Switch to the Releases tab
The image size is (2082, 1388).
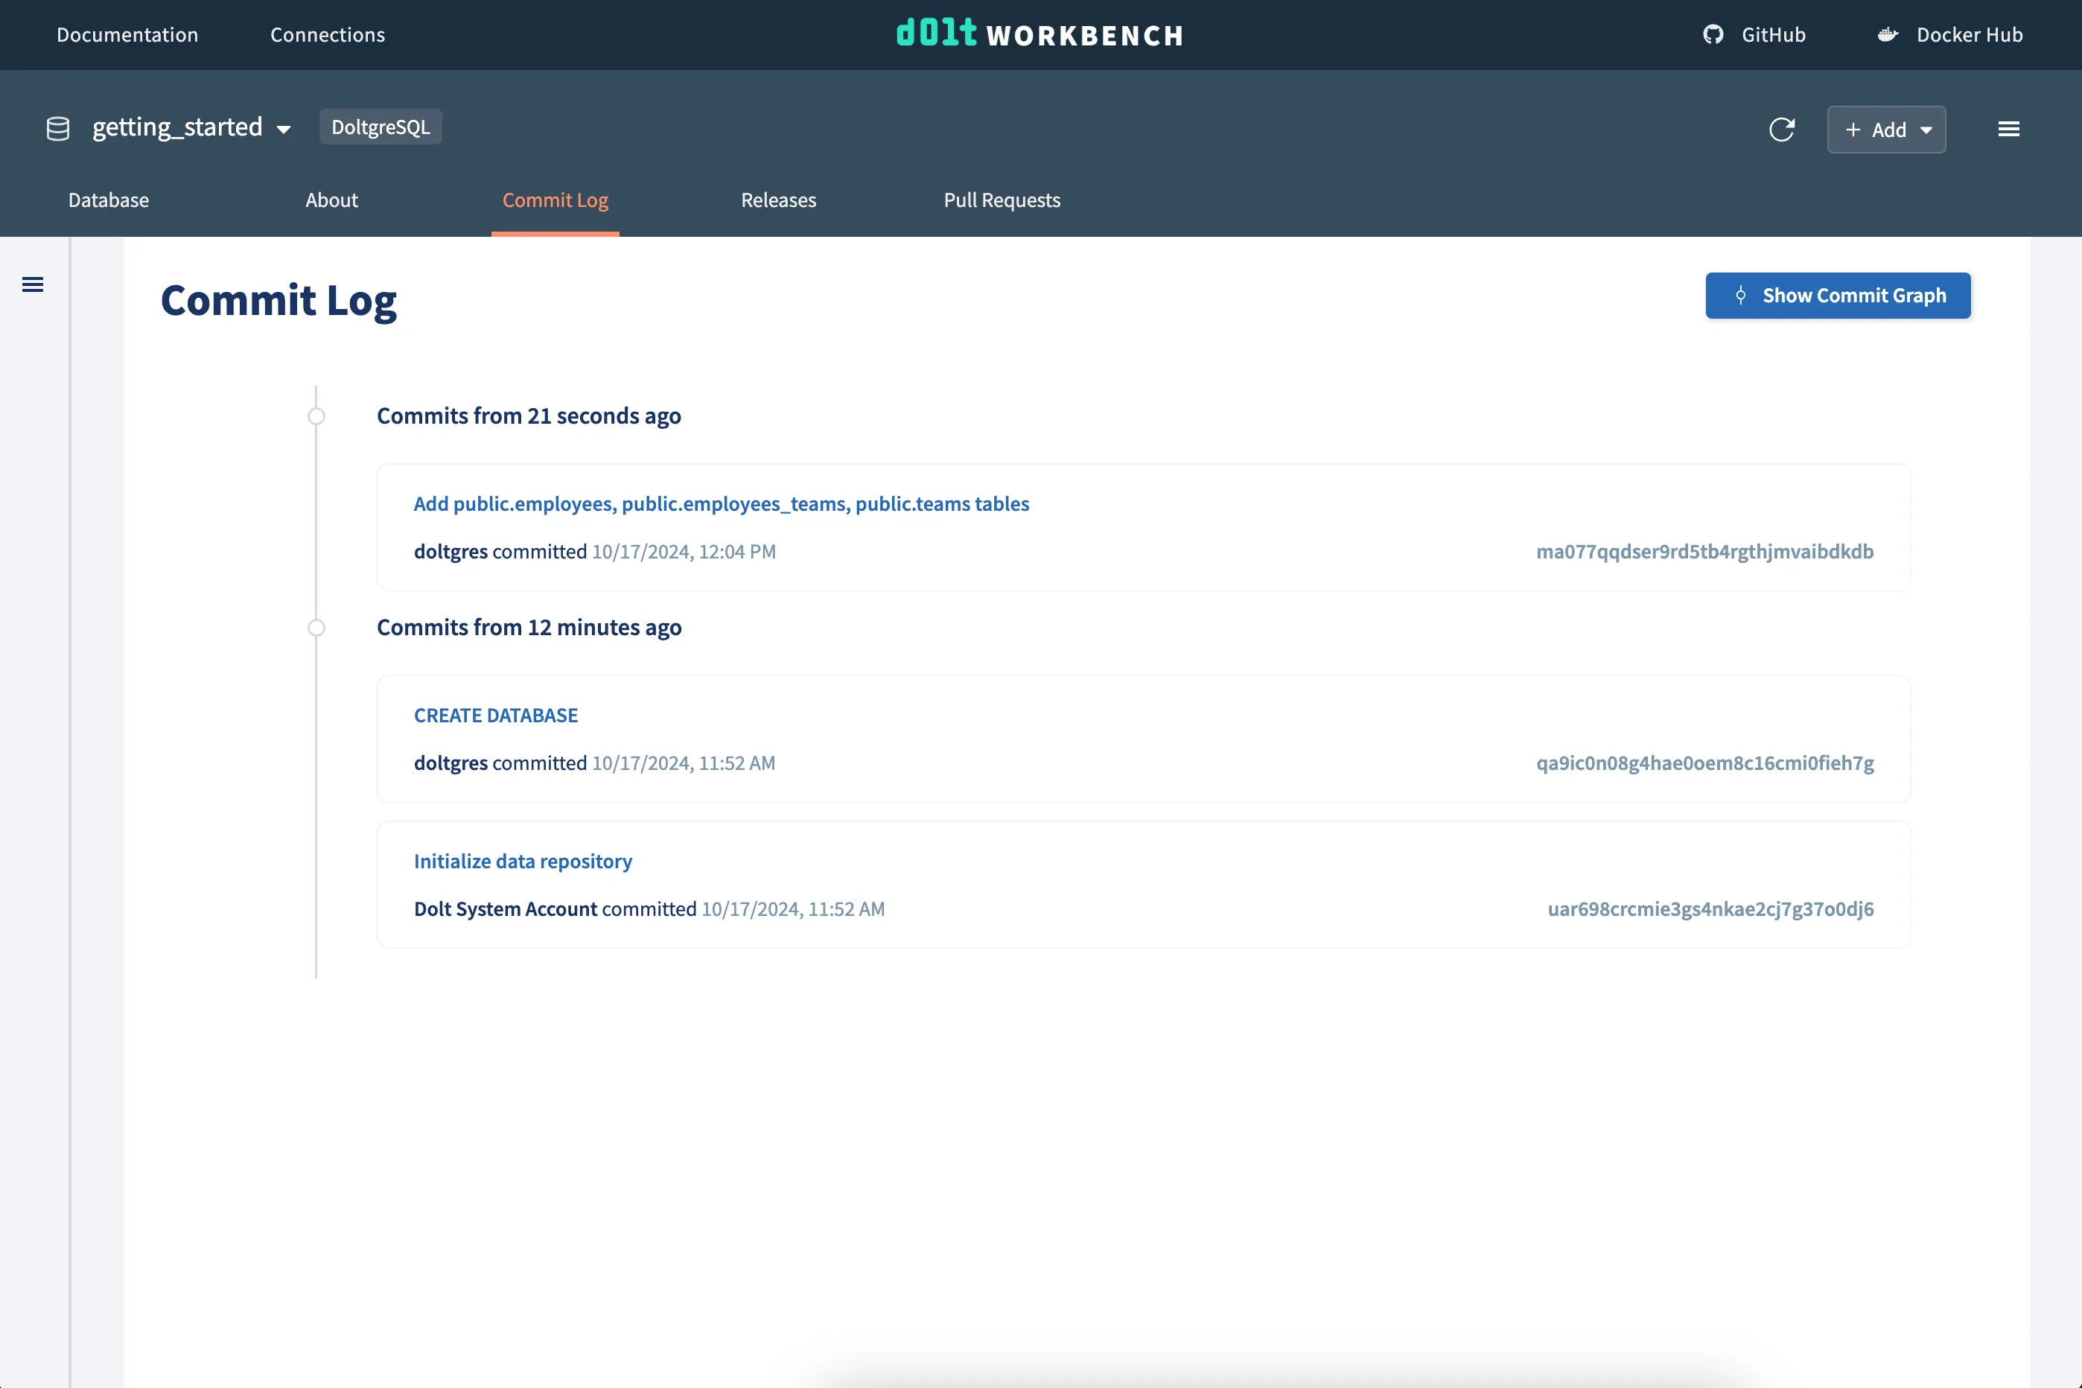(x=778, y=200)
